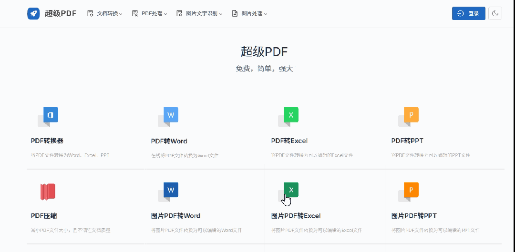
Task: Expand the chevron next to 图片处理
Action: click(266, 14)
